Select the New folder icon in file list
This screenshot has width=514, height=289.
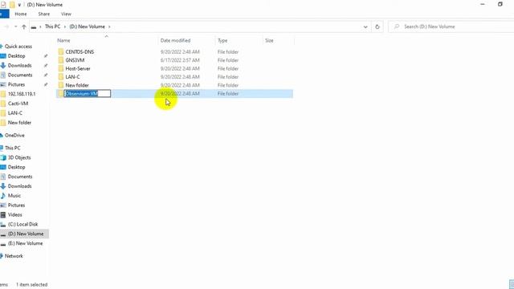coord(61,85)
